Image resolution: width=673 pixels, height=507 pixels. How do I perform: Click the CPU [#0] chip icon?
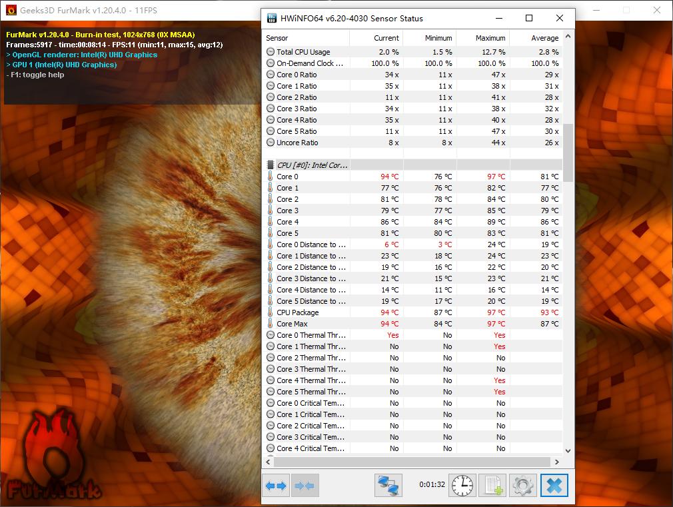point(271,165)
